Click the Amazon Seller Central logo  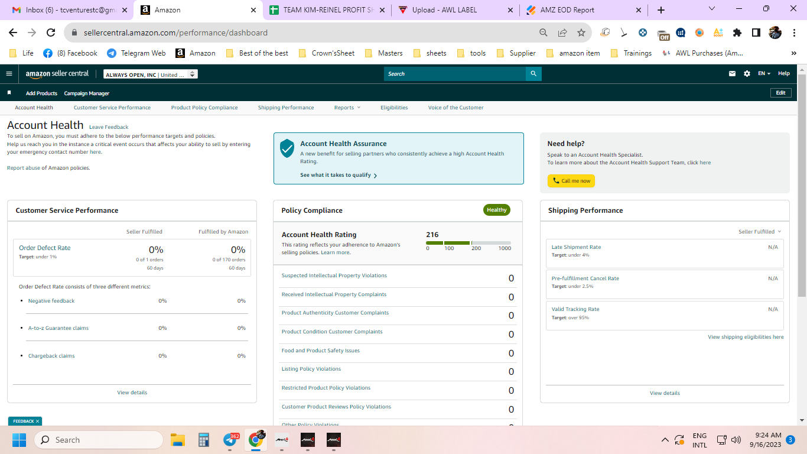[57, 74]
